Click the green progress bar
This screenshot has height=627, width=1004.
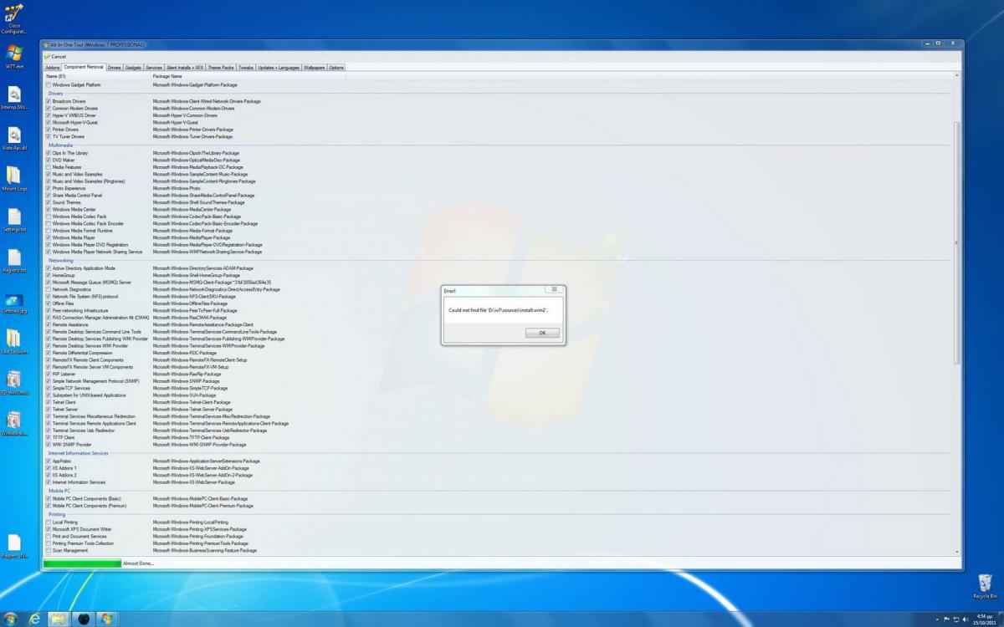tap(82, 563)
